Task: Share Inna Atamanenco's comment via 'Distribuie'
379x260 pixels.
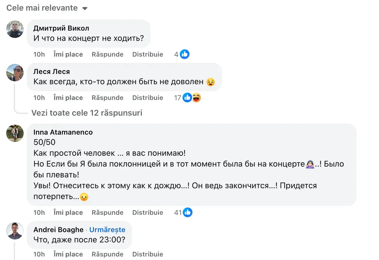Action: 148,212
